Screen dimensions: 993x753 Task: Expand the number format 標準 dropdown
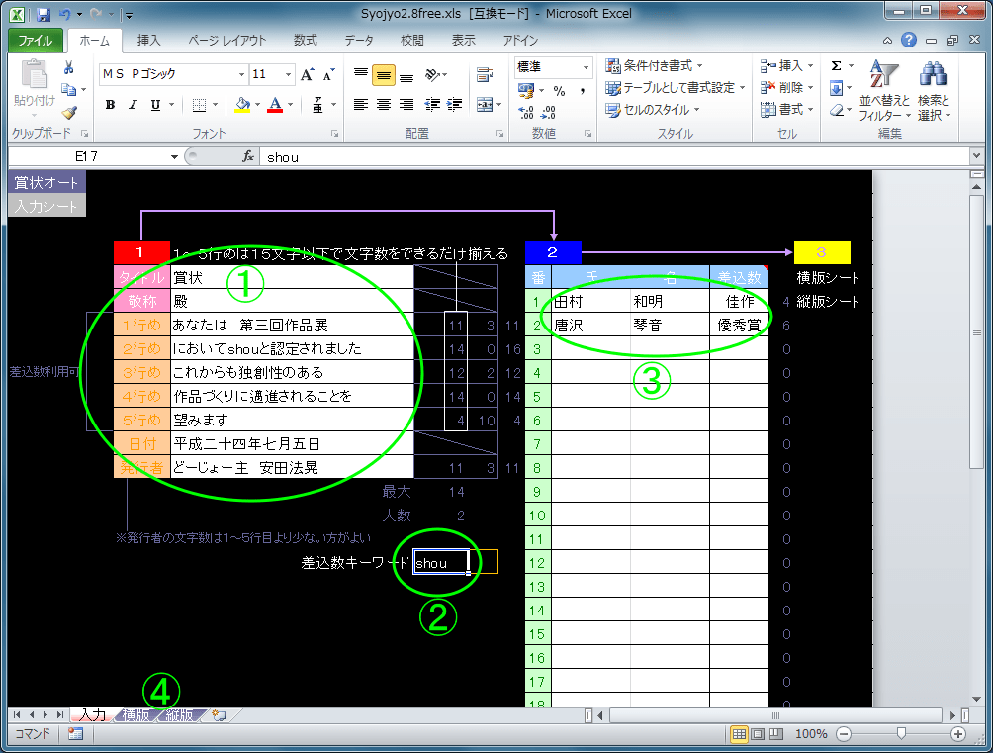(586, 67)
